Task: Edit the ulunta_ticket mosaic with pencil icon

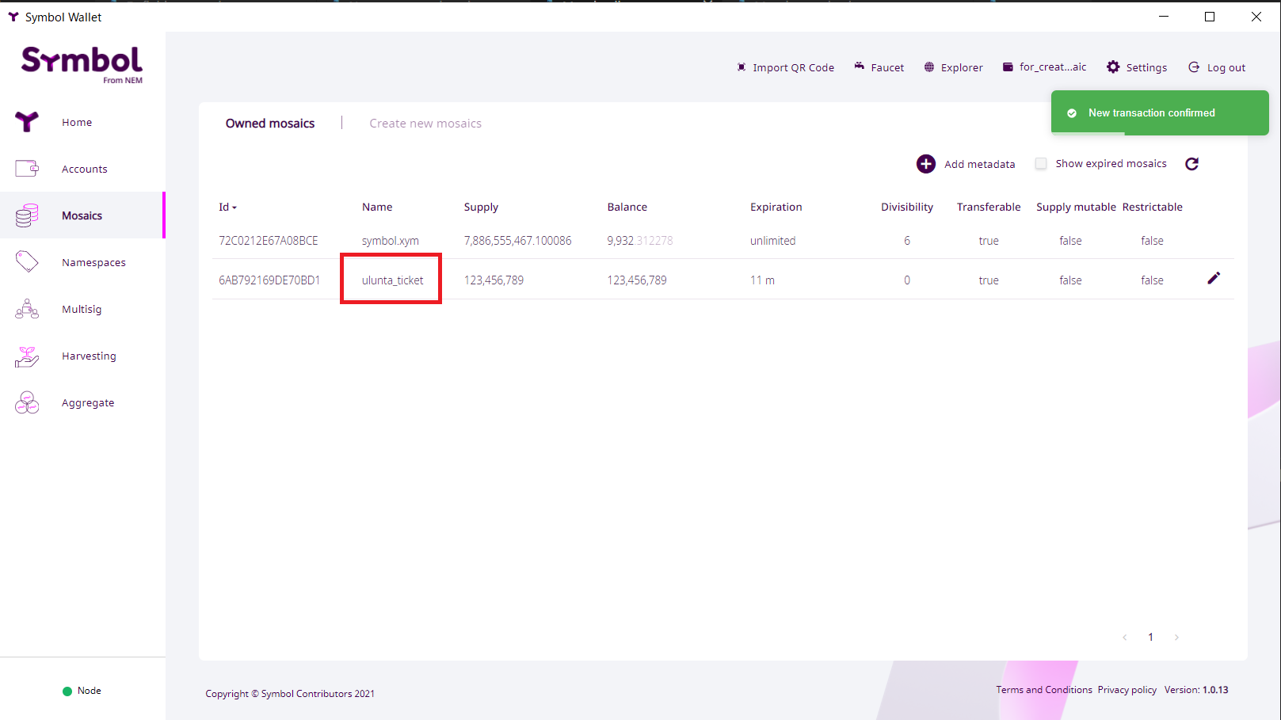Action: point(1214,278)
